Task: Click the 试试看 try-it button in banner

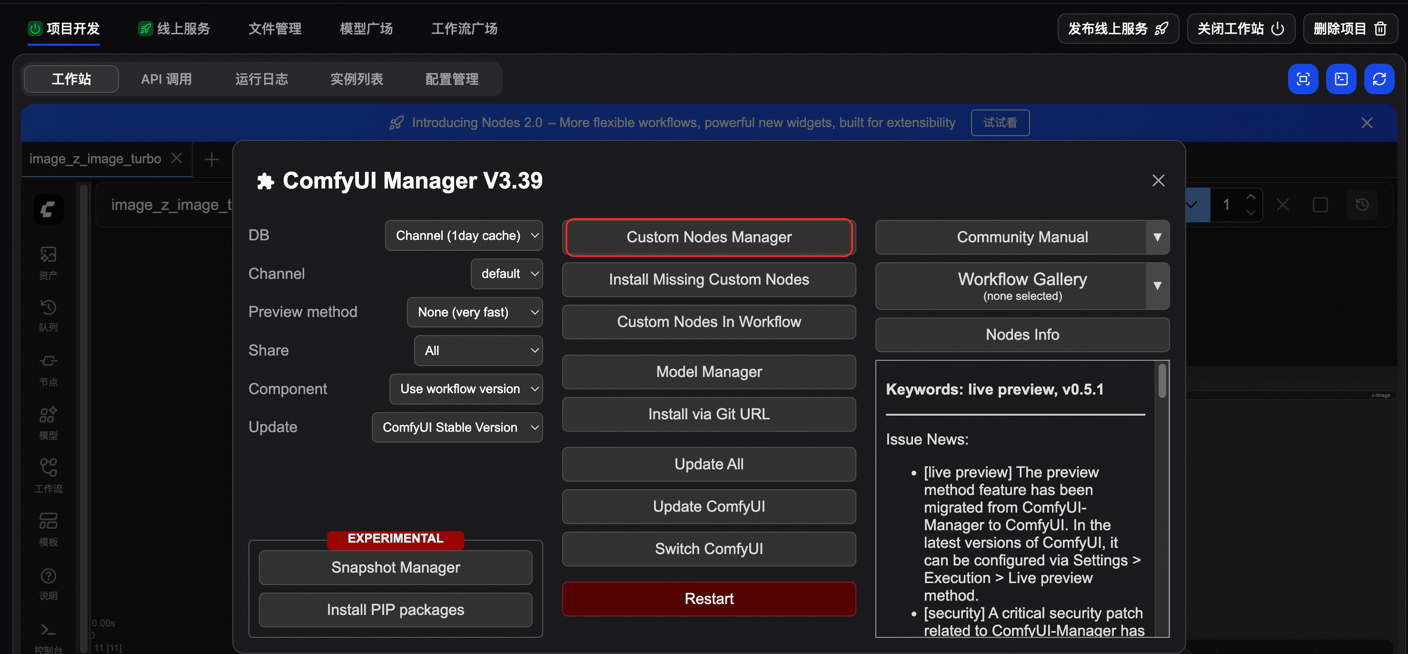Action: tap(1000, 123)
